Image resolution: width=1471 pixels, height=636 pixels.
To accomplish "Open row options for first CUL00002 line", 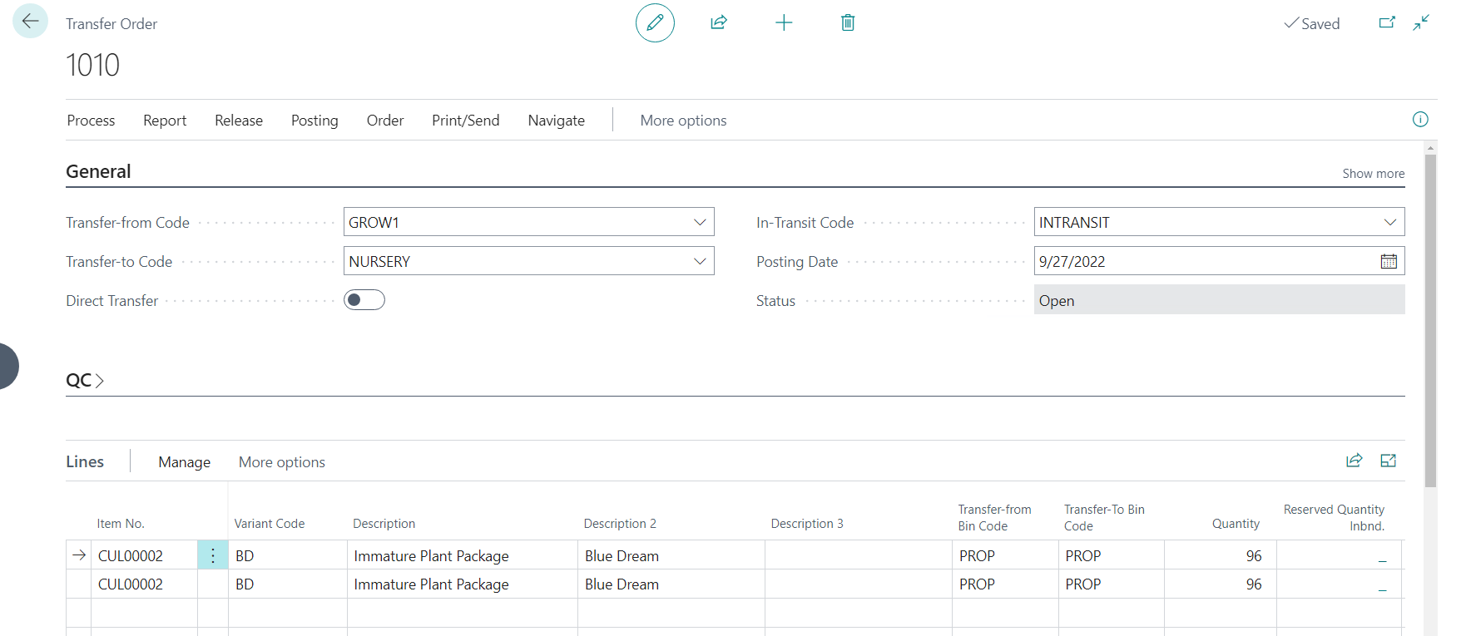I will pos(213,555).
